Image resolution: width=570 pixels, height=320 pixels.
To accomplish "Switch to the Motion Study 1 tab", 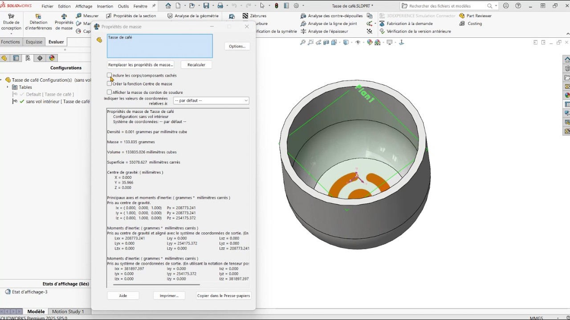I will 68,312.
